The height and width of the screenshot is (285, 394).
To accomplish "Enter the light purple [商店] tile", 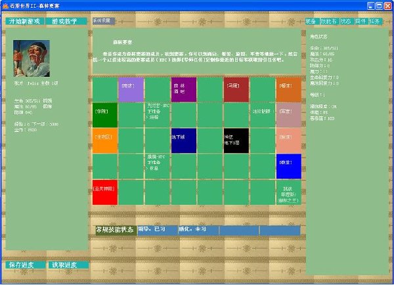I will [x=131, y=89].
